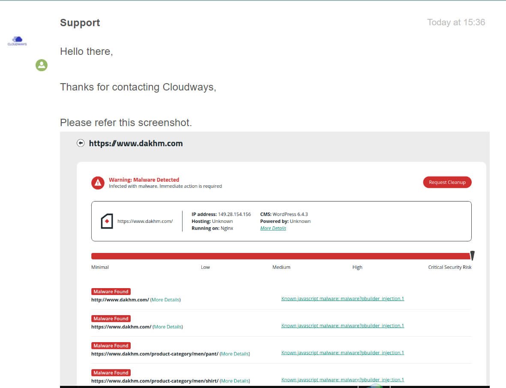Image resolution: width=506 pixels, height=388 pixels.
Task: Click the red warning triangle icon
Action: [98, 182]
